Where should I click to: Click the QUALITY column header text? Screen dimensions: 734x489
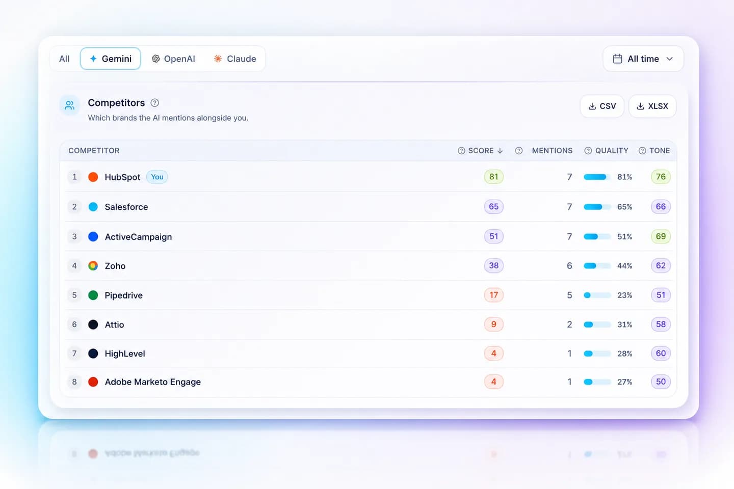point(612,151)
